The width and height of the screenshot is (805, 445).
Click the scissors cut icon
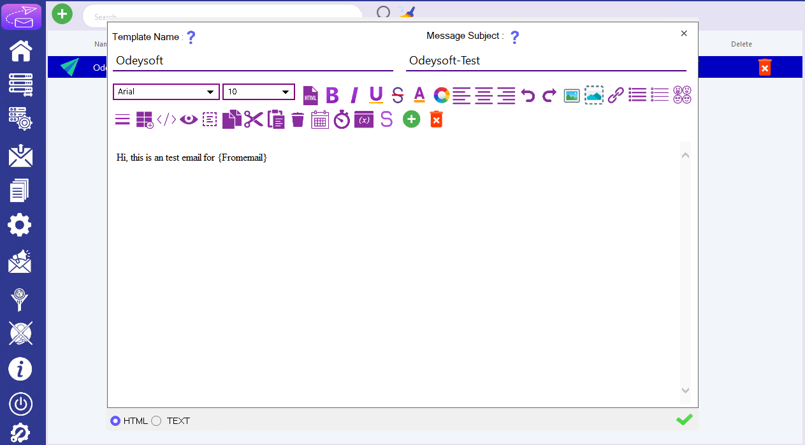[254, 119]
